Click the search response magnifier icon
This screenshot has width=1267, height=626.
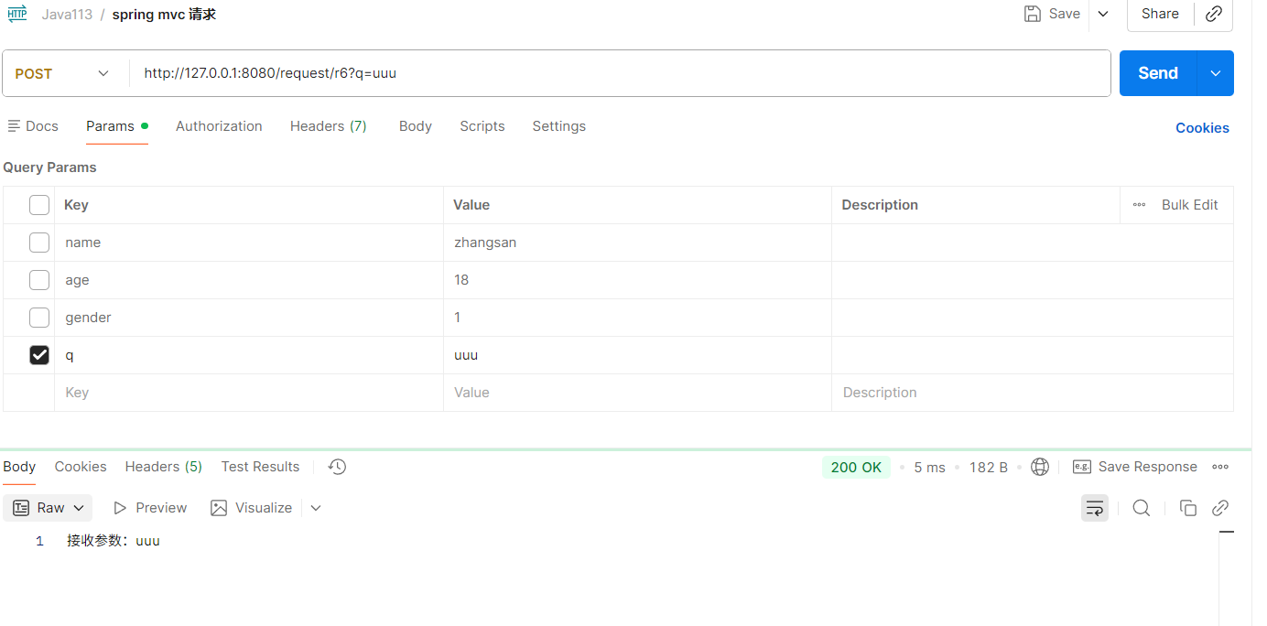1141,508
